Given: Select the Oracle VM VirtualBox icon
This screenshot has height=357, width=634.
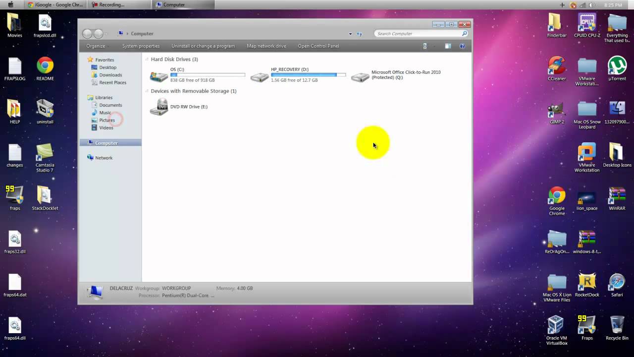Looking at the screenshot, I should coord(557,331).
